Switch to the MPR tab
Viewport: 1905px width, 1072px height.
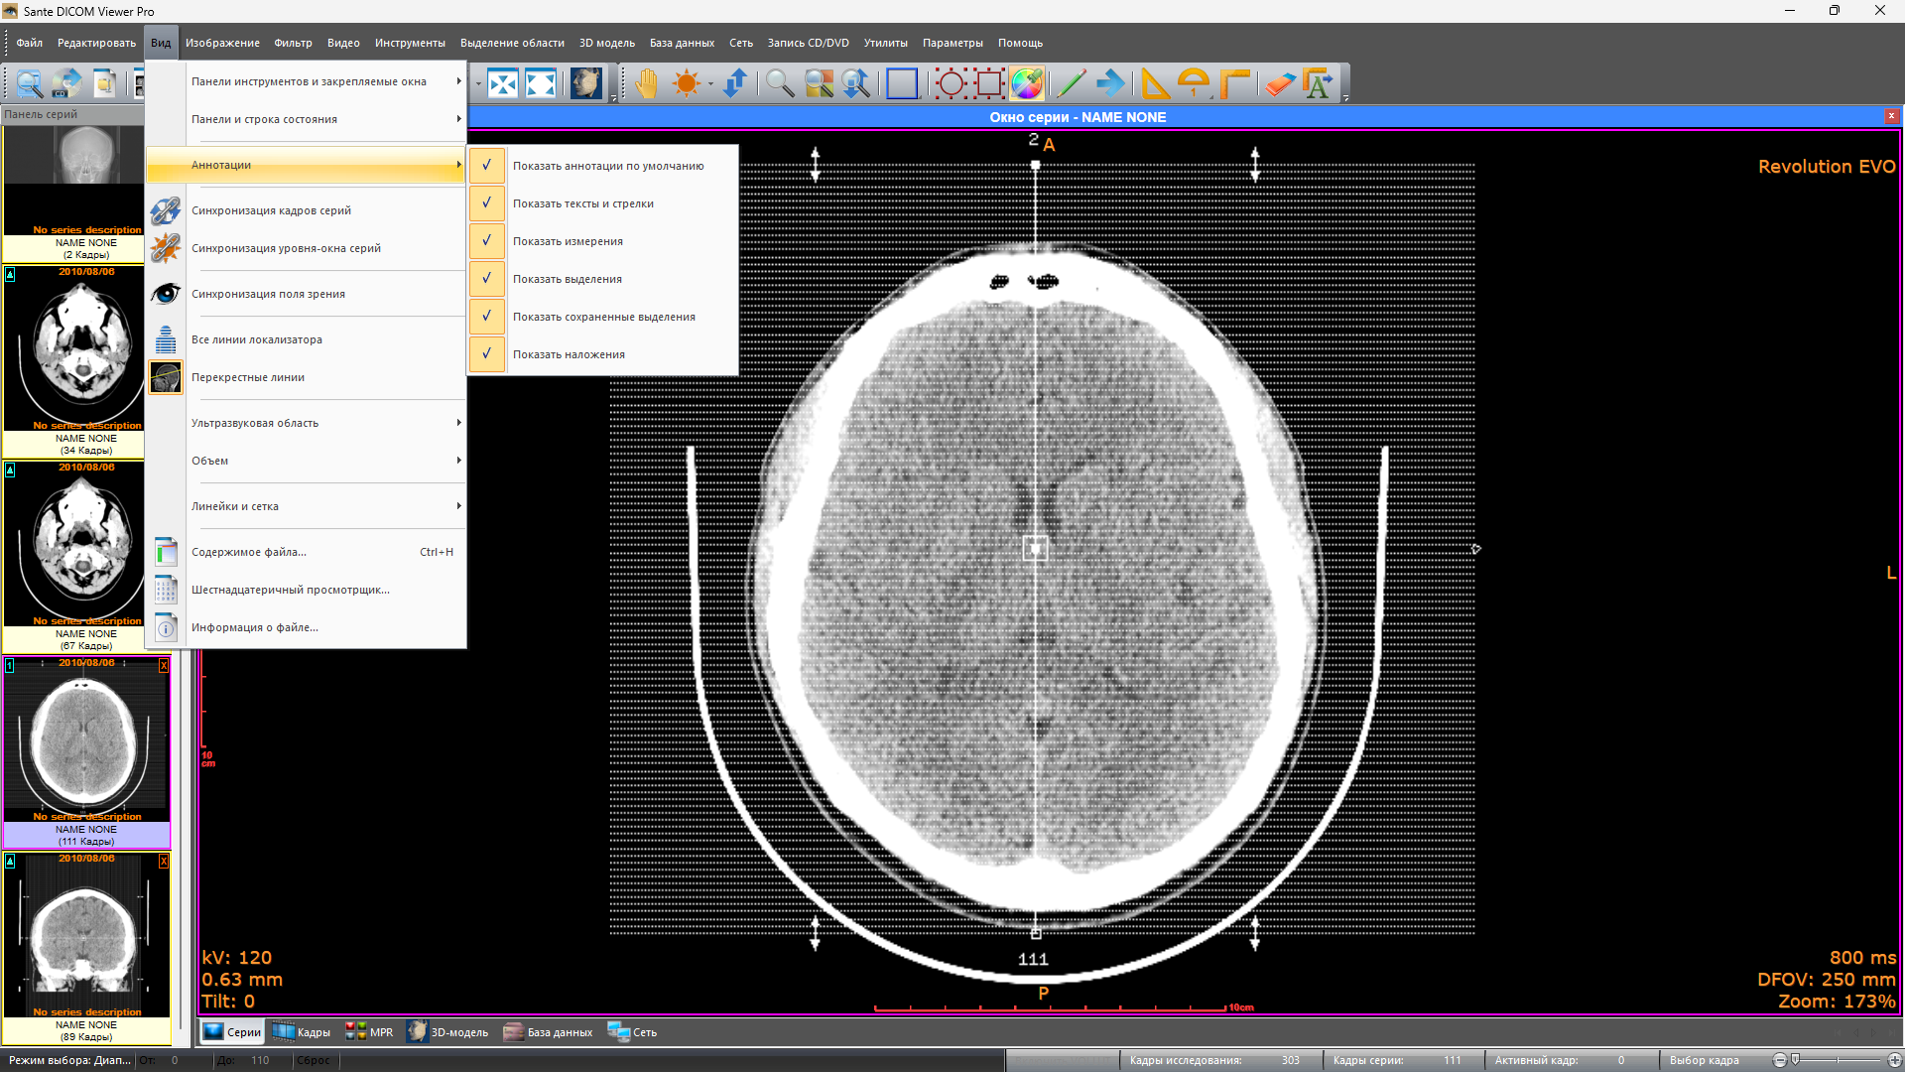[x=369, y=1032]
